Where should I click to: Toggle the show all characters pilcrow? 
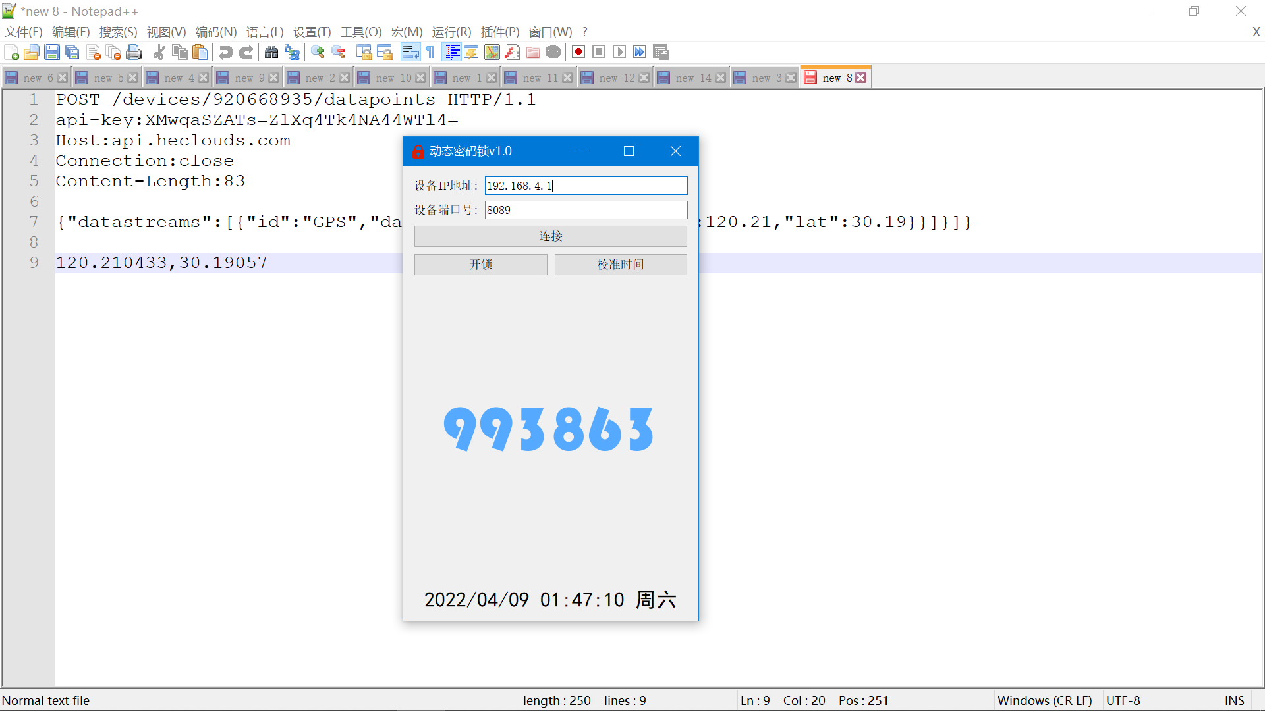pos(430,52)
